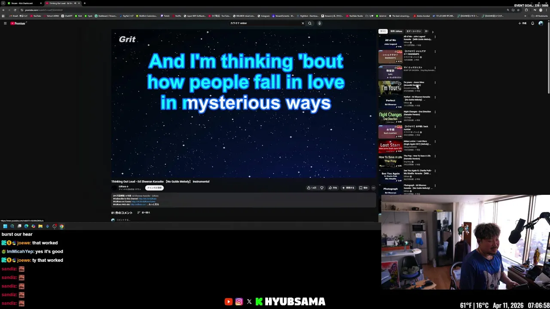Open File Explorer from taskbar
This screenshot has width=550, height=309.
pos(40,226)
